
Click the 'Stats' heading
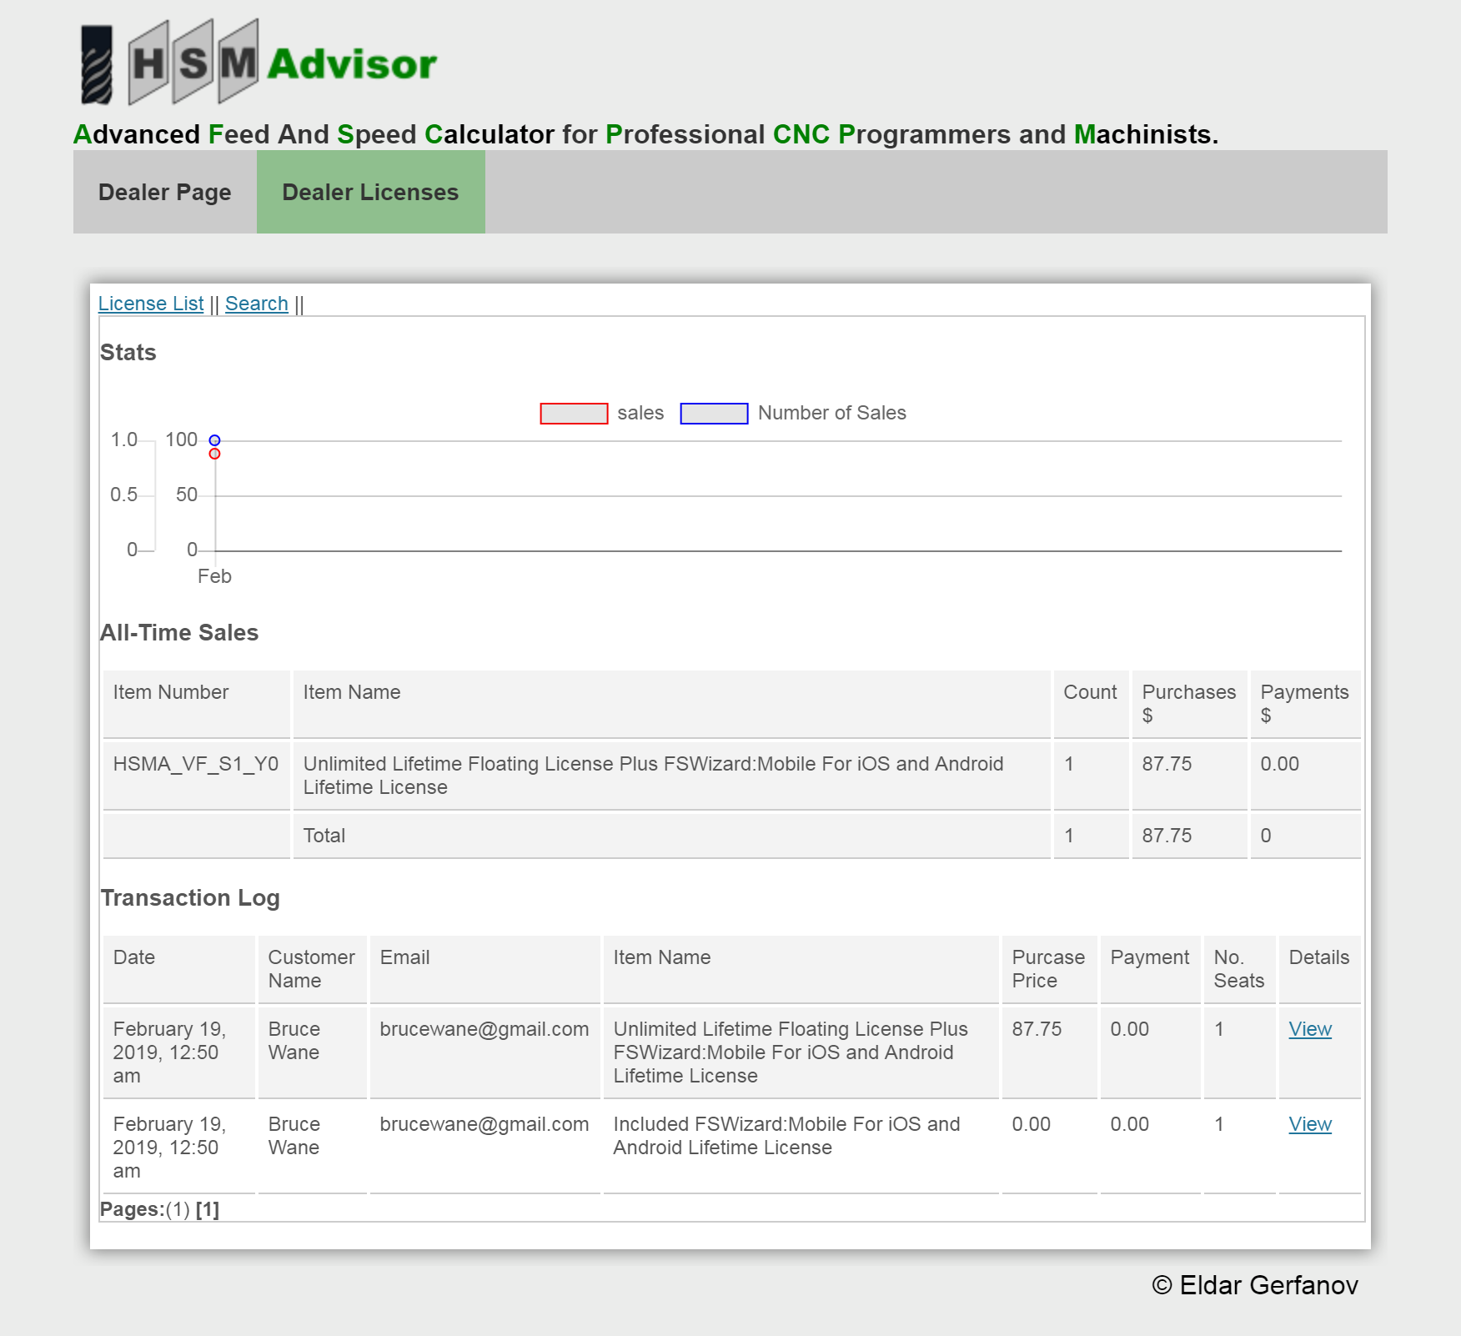128,353
